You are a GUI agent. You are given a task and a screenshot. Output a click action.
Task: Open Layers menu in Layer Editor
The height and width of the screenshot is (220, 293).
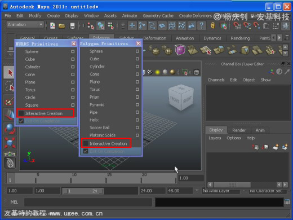(x=215, y=138)
